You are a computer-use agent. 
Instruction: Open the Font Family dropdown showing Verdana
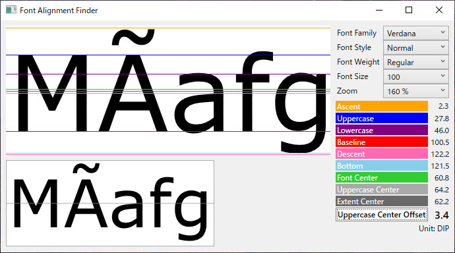pos(416,33)
